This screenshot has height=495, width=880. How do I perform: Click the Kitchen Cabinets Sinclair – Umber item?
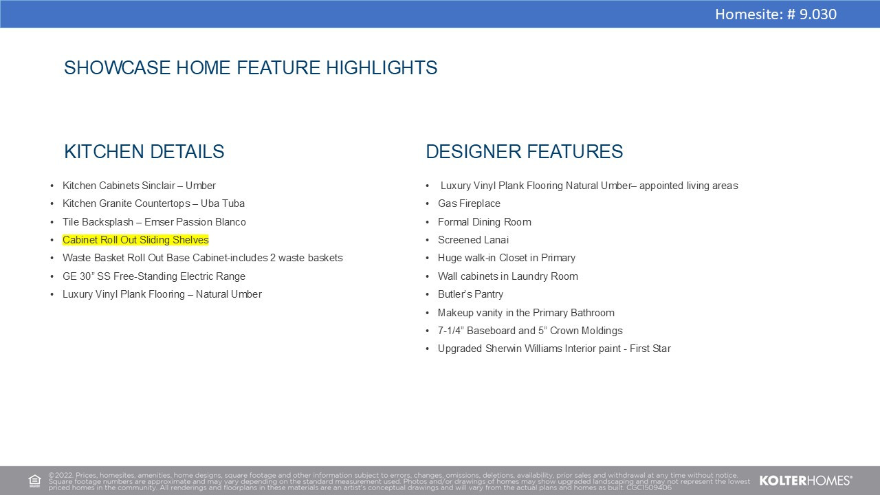pyautogui.click(x=139, y=186)
